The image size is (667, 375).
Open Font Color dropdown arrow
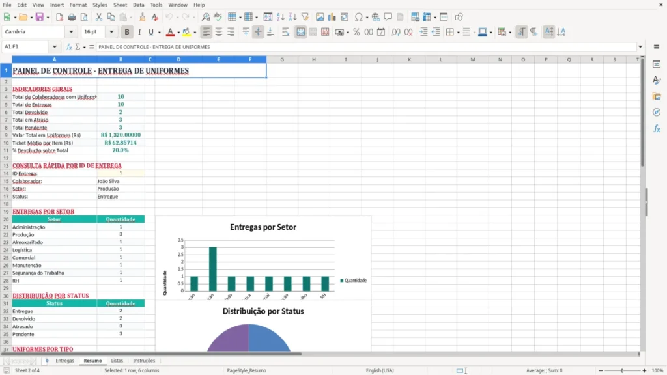(x=178, y=33)
